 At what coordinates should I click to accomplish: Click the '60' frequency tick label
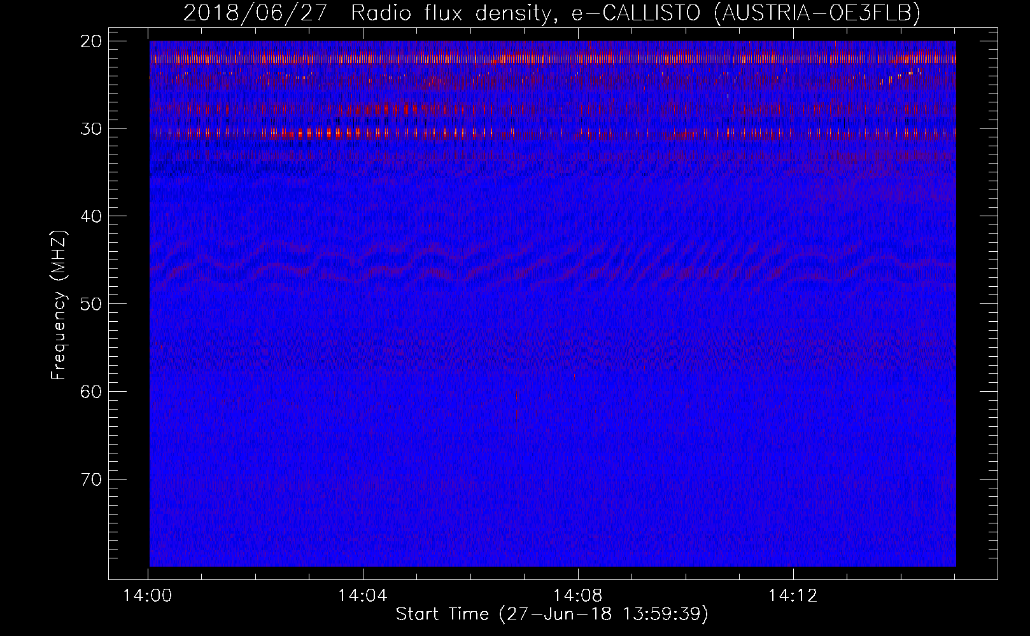pos(92,391)
